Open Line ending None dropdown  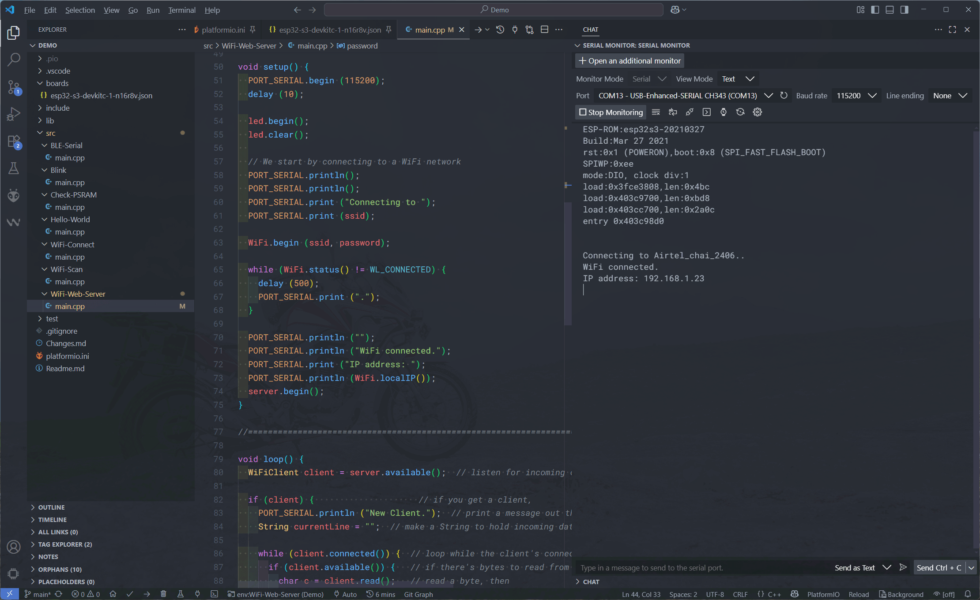[x=950, y=96]
